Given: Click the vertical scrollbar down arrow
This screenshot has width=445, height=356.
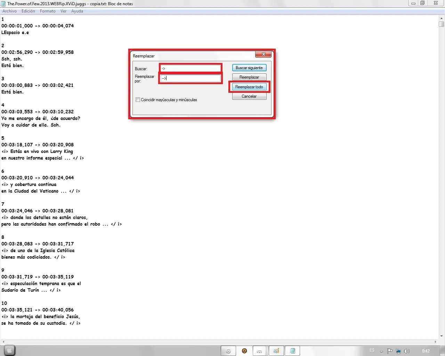Looking at the screenshot, I should coord(442,336).
